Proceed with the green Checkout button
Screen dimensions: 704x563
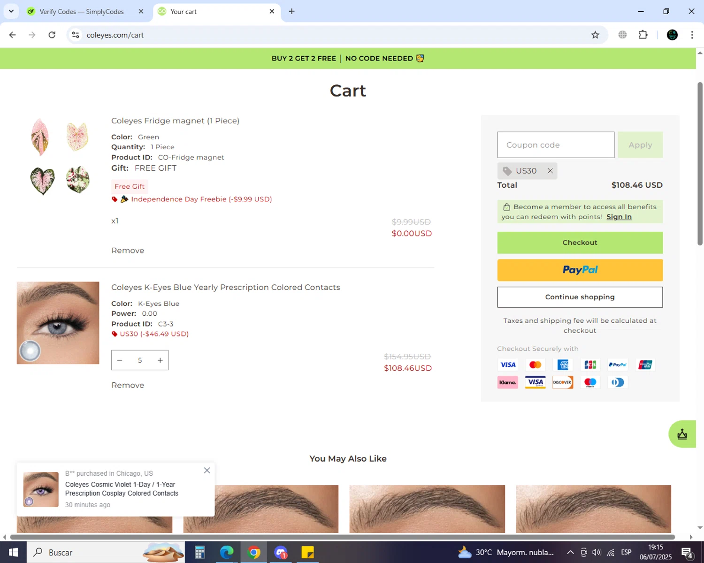(580, 243)
